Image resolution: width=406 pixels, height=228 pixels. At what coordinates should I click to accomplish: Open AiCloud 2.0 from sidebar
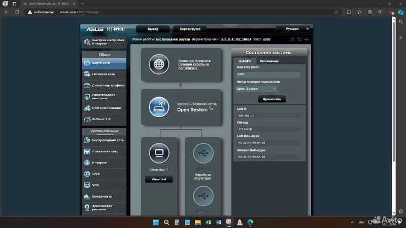[104, 119]
